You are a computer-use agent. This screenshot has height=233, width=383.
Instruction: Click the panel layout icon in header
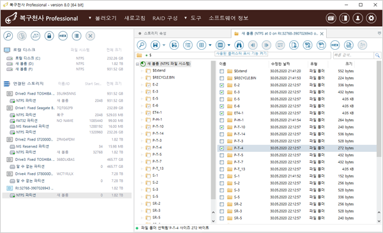click(345, 18)
